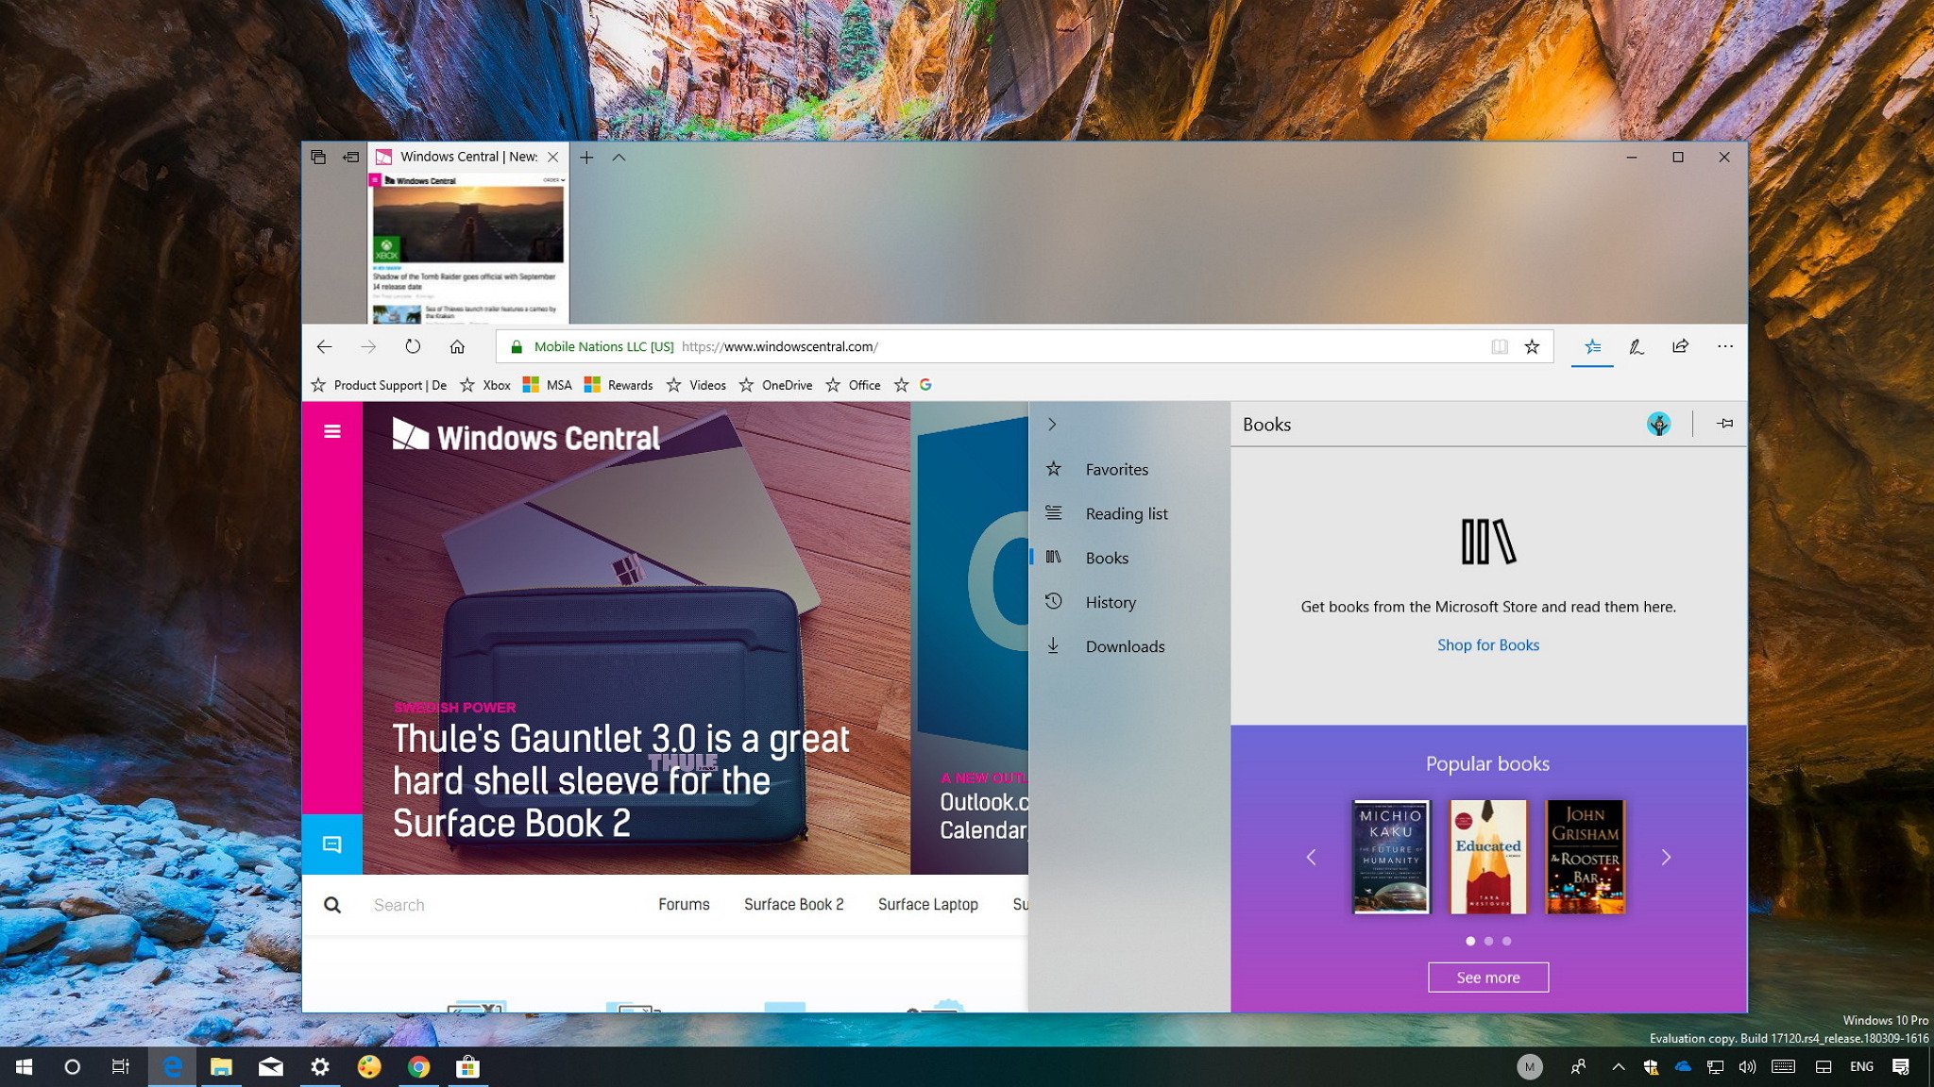Click the Favorites icon in sidebar
This screenshot has width=1934, height=1087.
pyautogui.click(x=1053, y=467)
